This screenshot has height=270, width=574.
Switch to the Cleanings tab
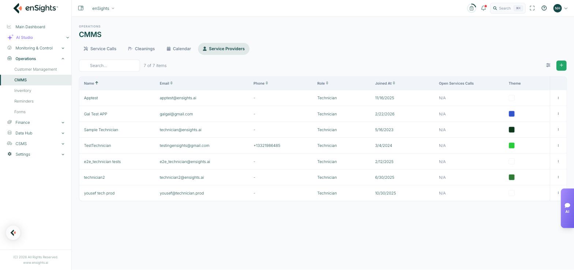pyautogui.click(x=141, y=49)
